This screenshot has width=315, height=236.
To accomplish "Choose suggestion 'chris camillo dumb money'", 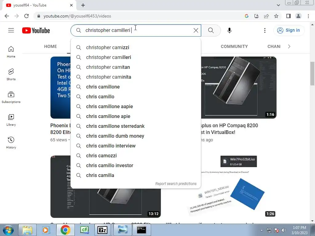I will [x=136, y=136].
